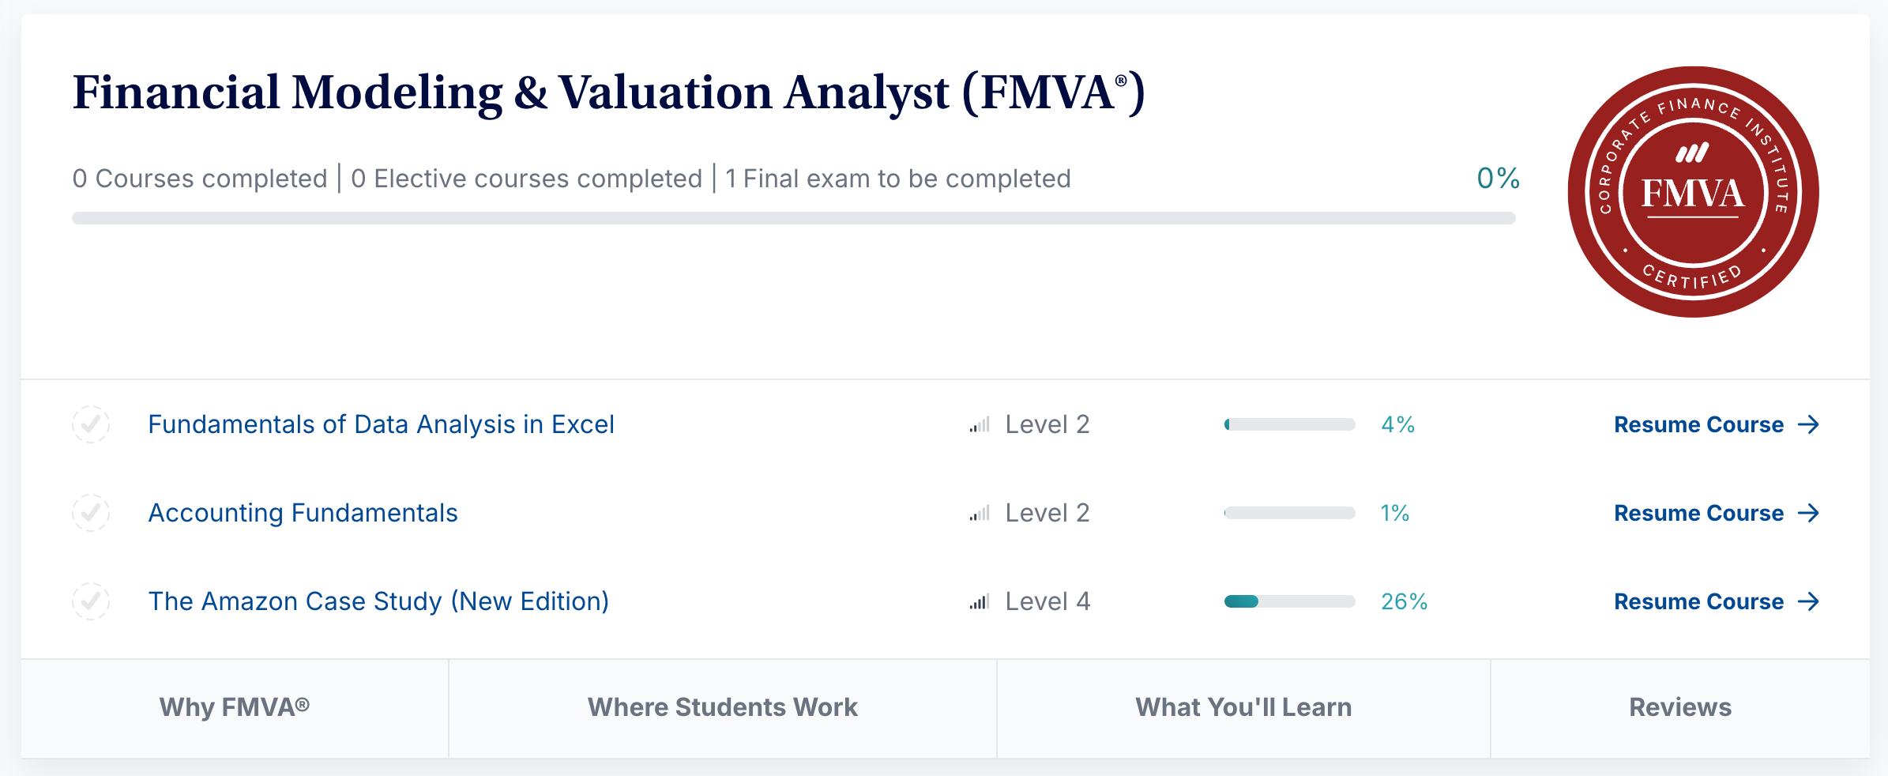
Task: Click the signal-bars icon beside Accounting Fundamentals
Action: click(x=980, y=514)
